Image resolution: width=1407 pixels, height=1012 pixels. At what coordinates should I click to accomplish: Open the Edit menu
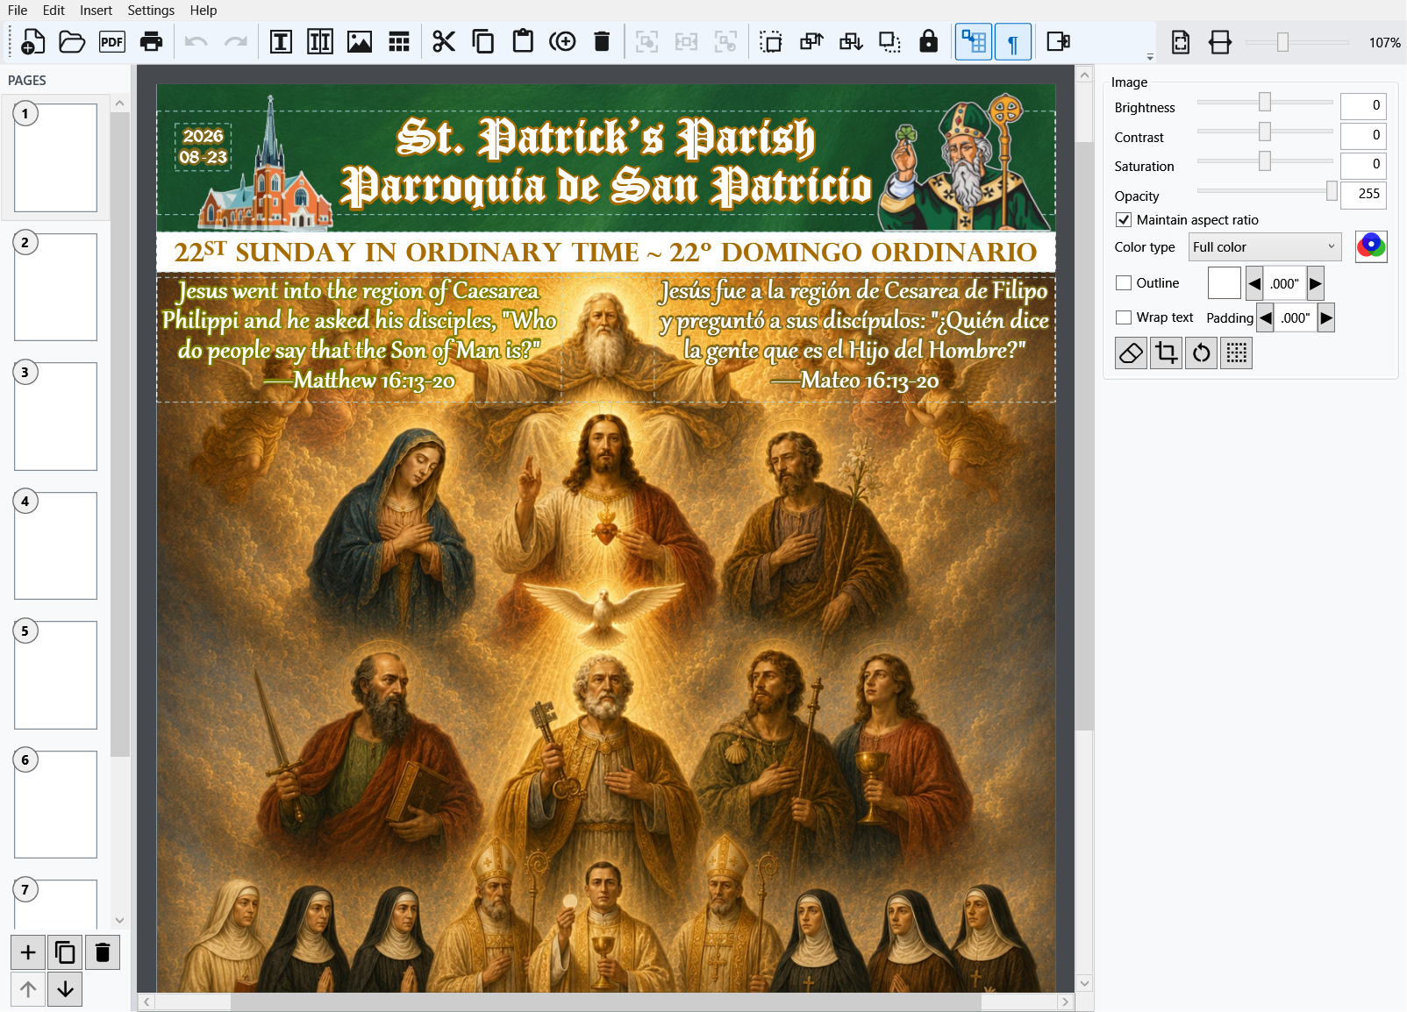point(54,11)
